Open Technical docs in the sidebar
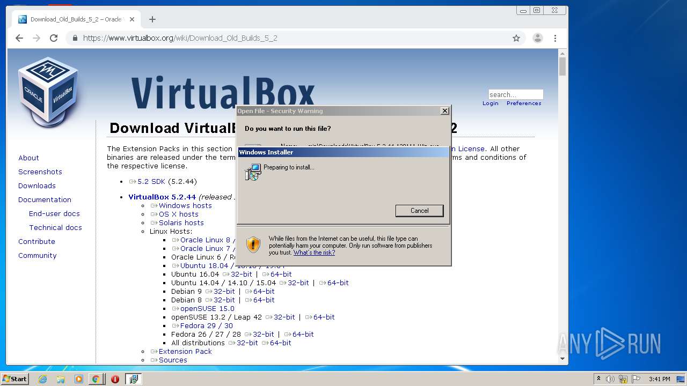This screenshot has width=687, height=386. [55, 227]
